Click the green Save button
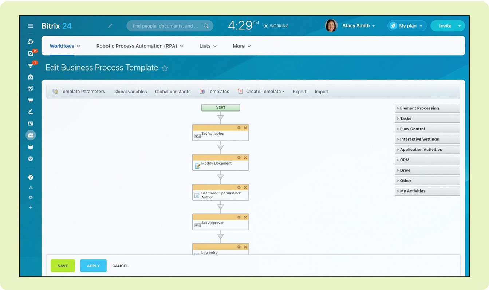This screenshot has height=290, width=489. tap(63, 266)
